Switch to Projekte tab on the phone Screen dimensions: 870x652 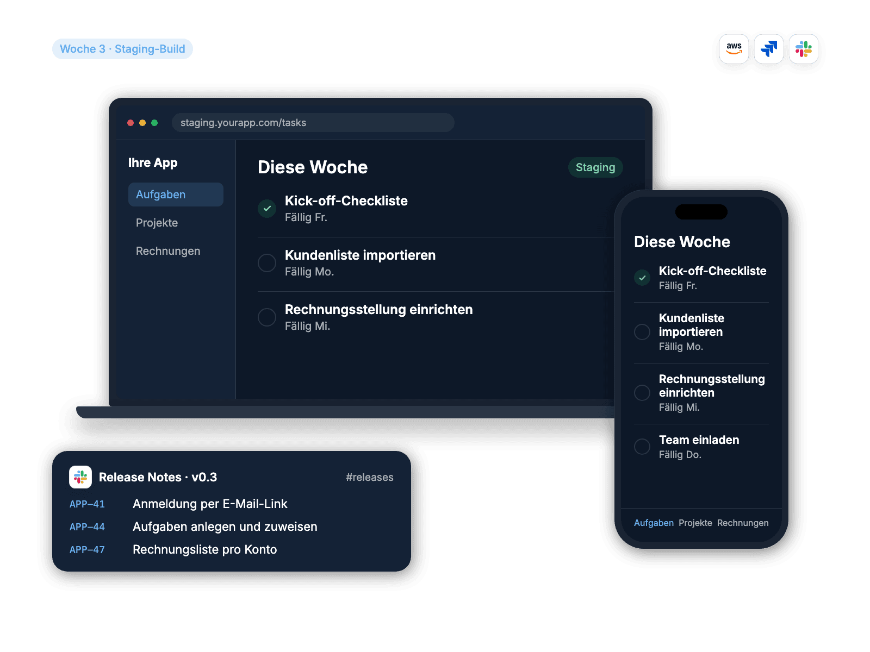(x=695, y=523)
